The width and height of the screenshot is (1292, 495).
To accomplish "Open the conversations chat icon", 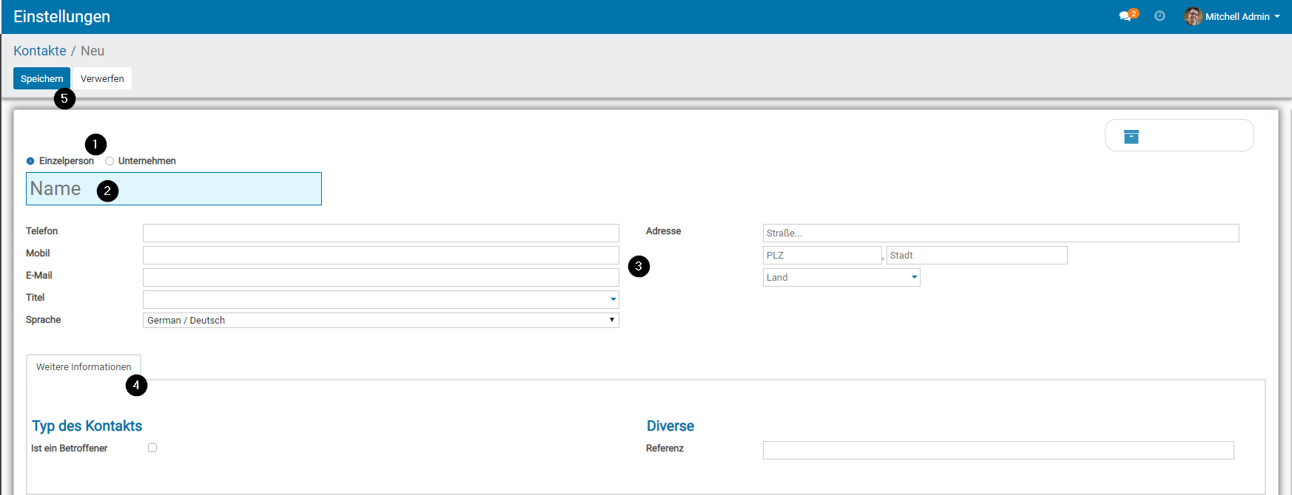I will [1126, 16].
